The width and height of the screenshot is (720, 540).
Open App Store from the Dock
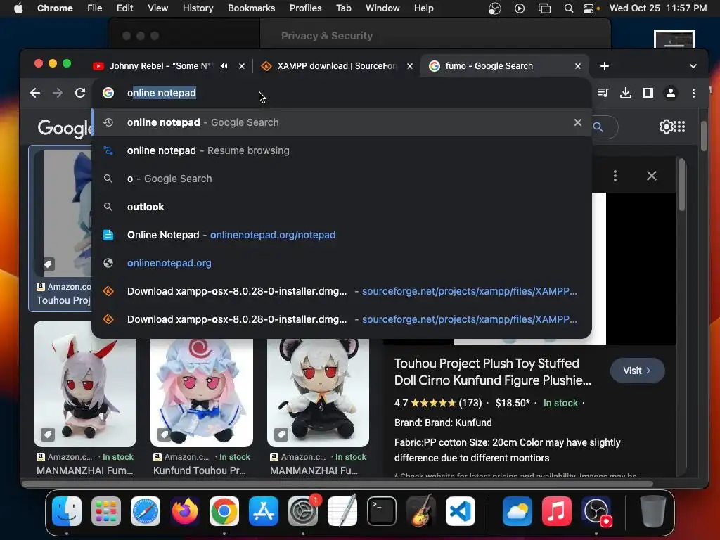click(x=264, y=511)
